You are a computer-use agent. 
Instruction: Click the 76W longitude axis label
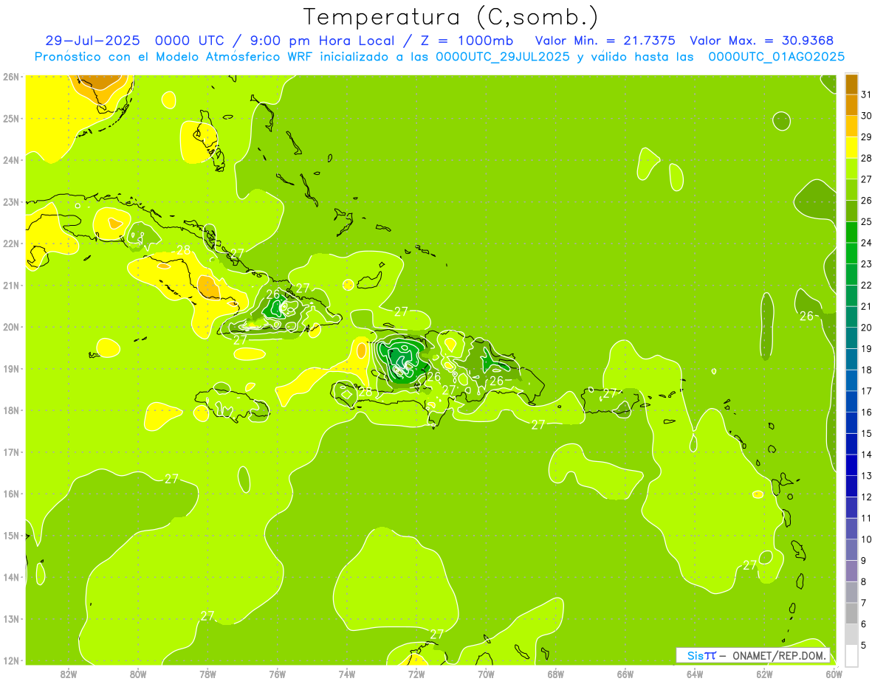coord(278,674)
